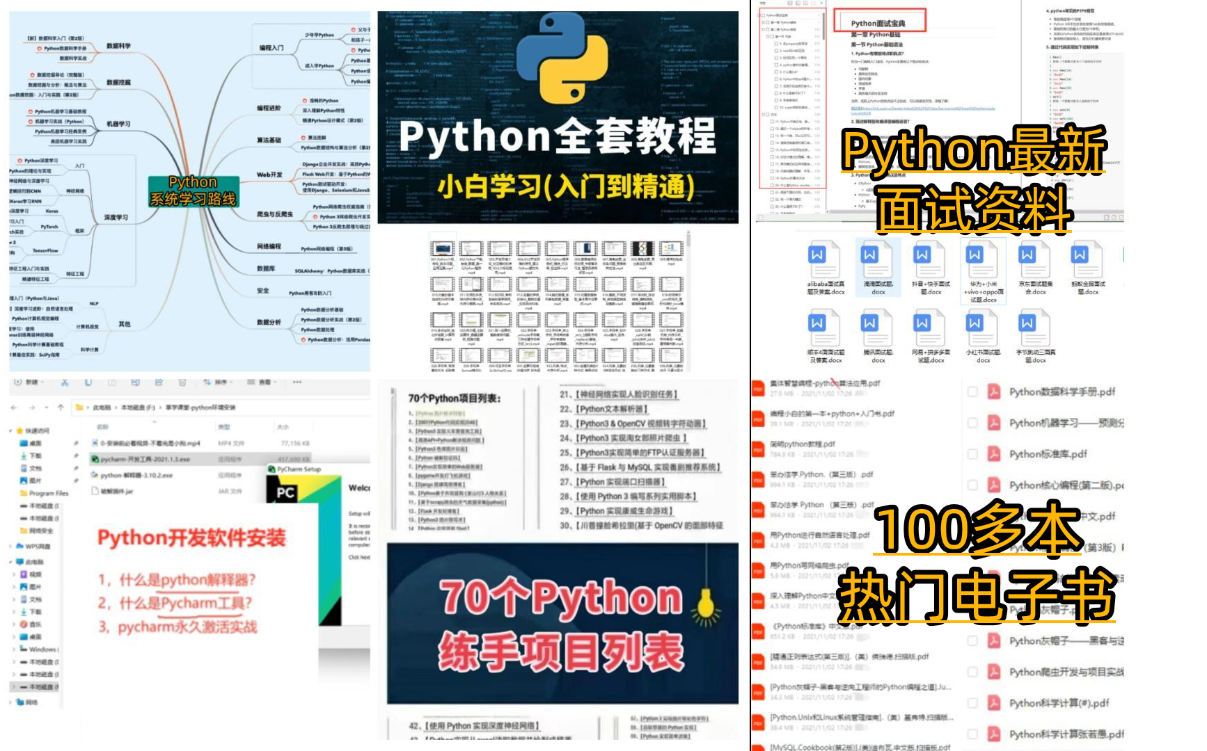Sort by the 名称 column header

click(x=102, y=426)
